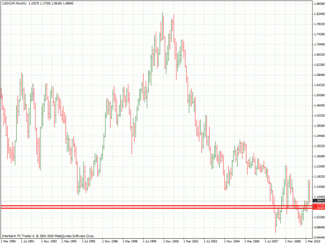
Task: Click the 1 Mar 1994 date label
Action: click(x=69, y=241)
